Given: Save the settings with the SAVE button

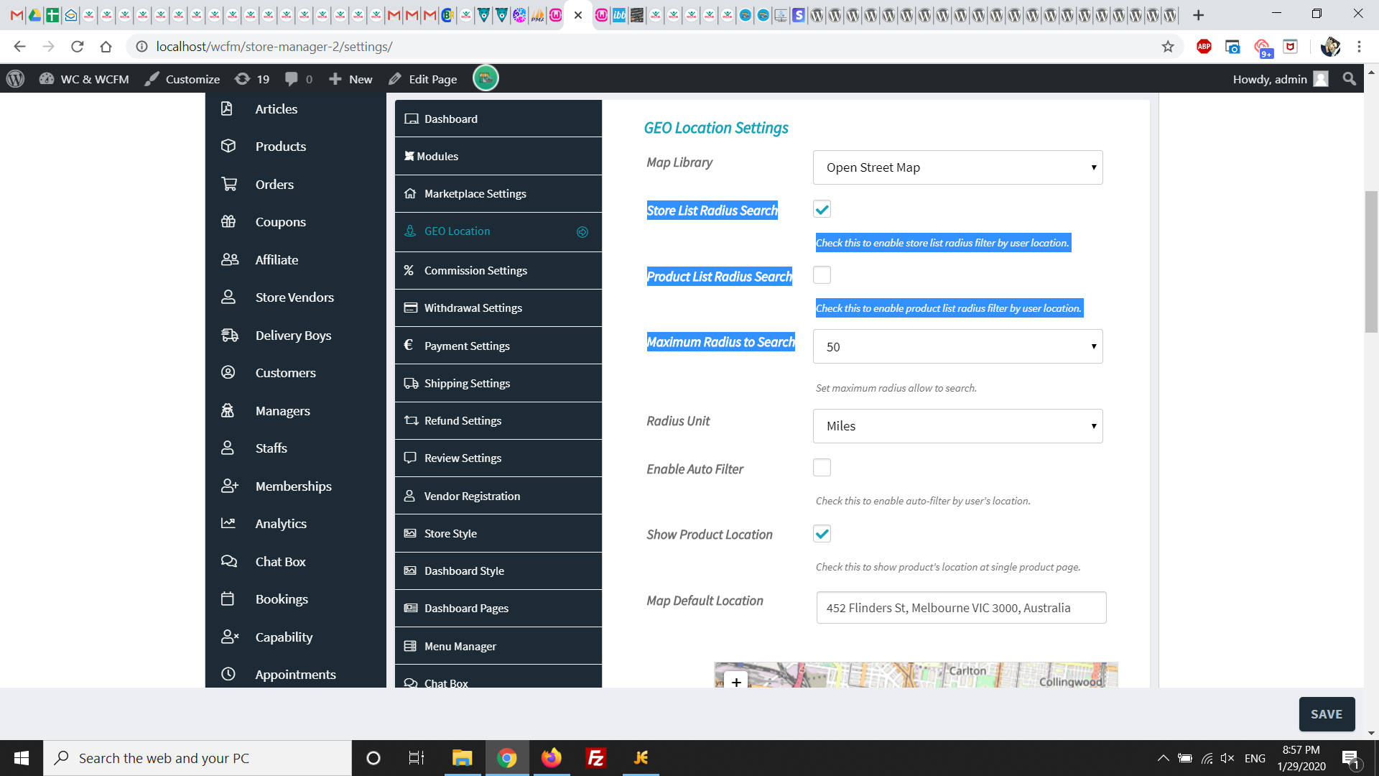Looking at the screenshot, I should [1327, 714].
